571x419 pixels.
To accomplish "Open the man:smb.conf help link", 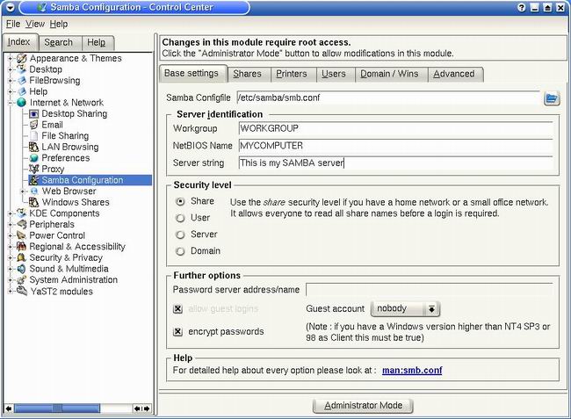I will pyautogui.click(x=412, y=371).
